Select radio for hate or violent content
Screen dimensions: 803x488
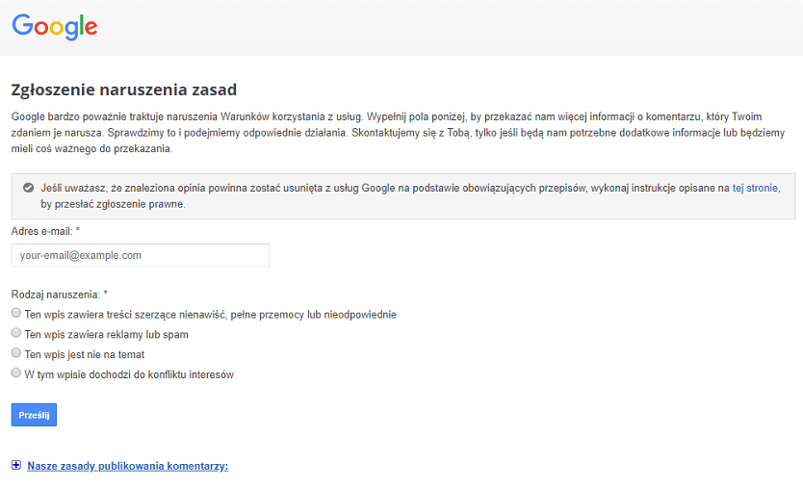(x=16, y=313)
